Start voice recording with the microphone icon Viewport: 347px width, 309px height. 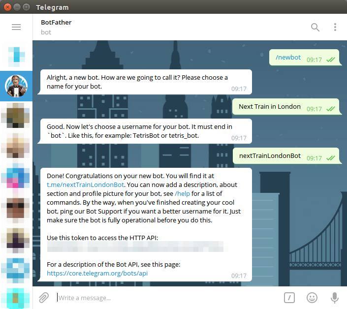[x=334, y=298]
